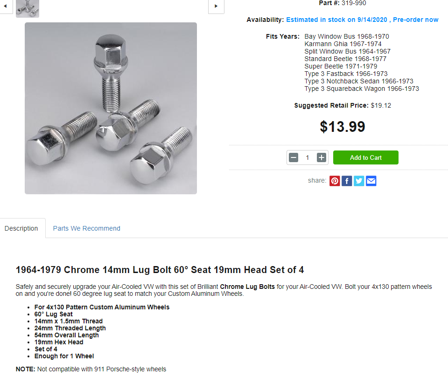
Task: Click the $13.99 price text
Action: (343, 126)
